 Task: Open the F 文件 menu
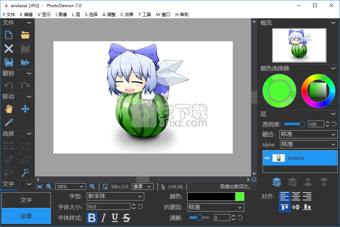click(x=9, y=15)
